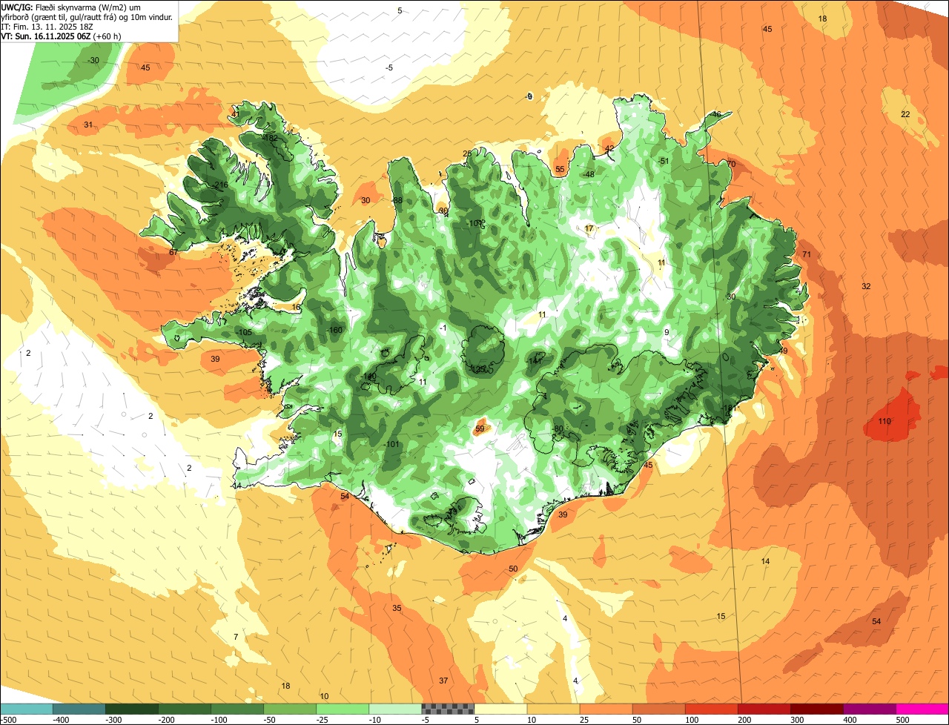Click the -80 value on the map
Viewport: 949px width, 725px height.
point(558,428)
